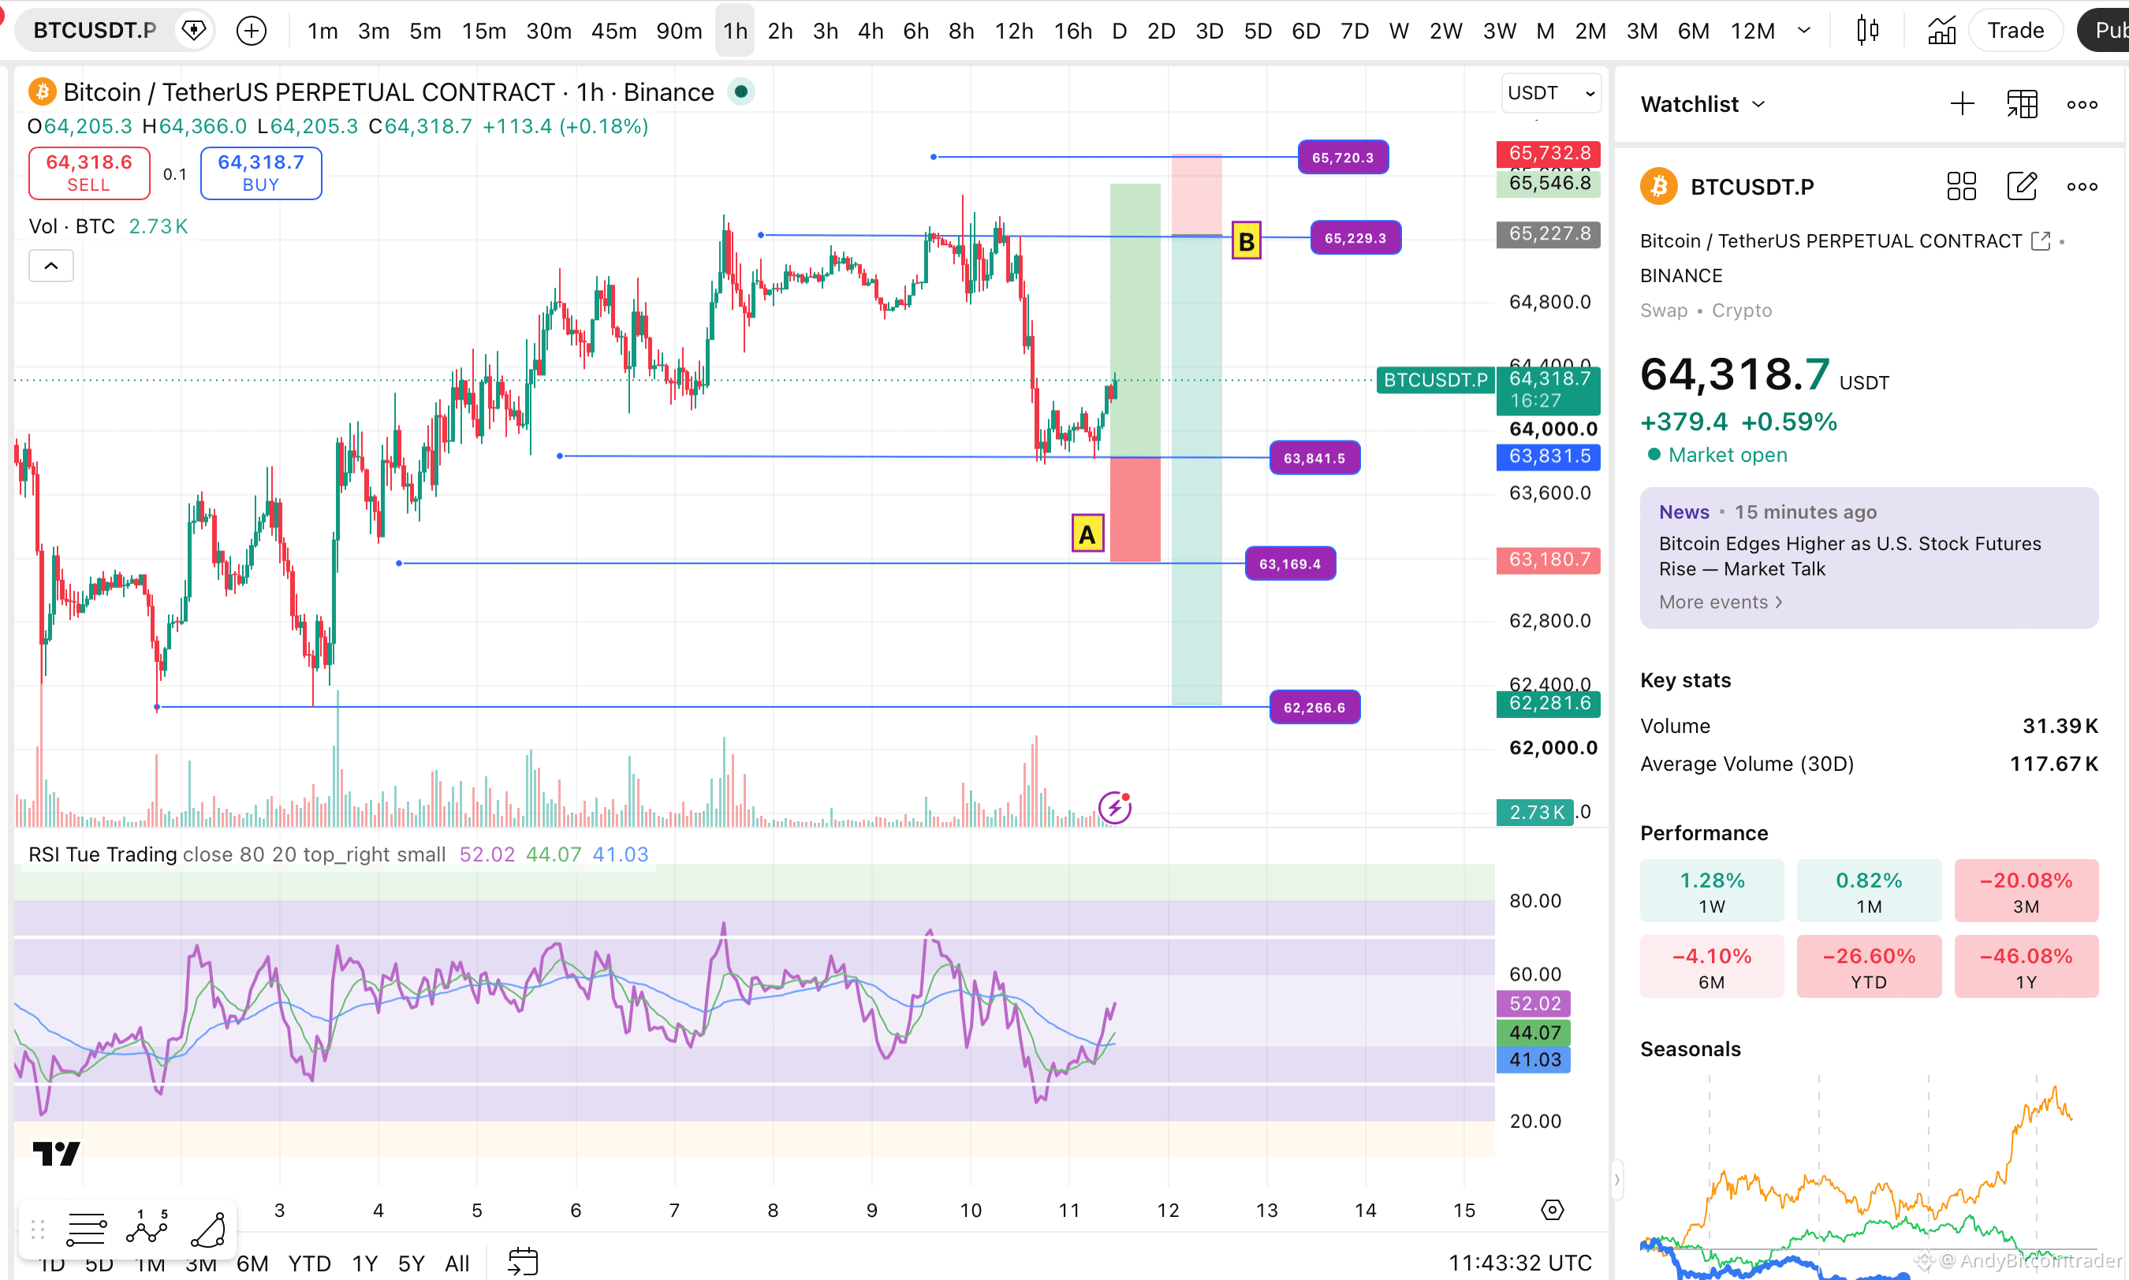
Task: Select the 65,720.3 price line label
Action: [1343, 157]
